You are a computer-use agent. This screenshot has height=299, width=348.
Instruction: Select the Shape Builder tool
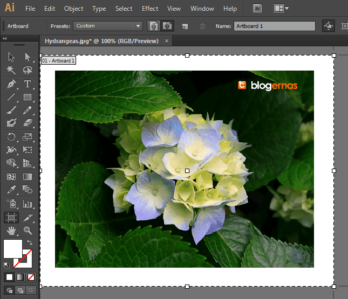pyautogui.click(x=11, y=163)
